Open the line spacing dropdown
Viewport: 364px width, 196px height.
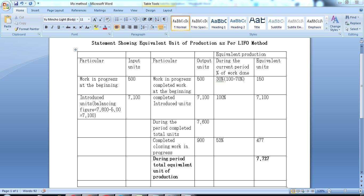[144, 27]
